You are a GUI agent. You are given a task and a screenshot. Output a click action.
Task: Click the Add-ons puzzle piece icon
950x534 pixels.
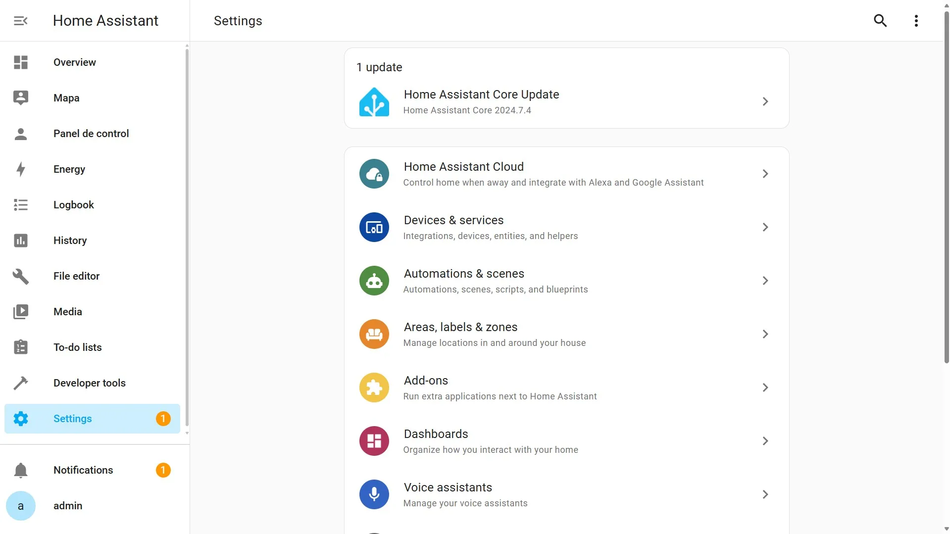[x=374, y=388]
